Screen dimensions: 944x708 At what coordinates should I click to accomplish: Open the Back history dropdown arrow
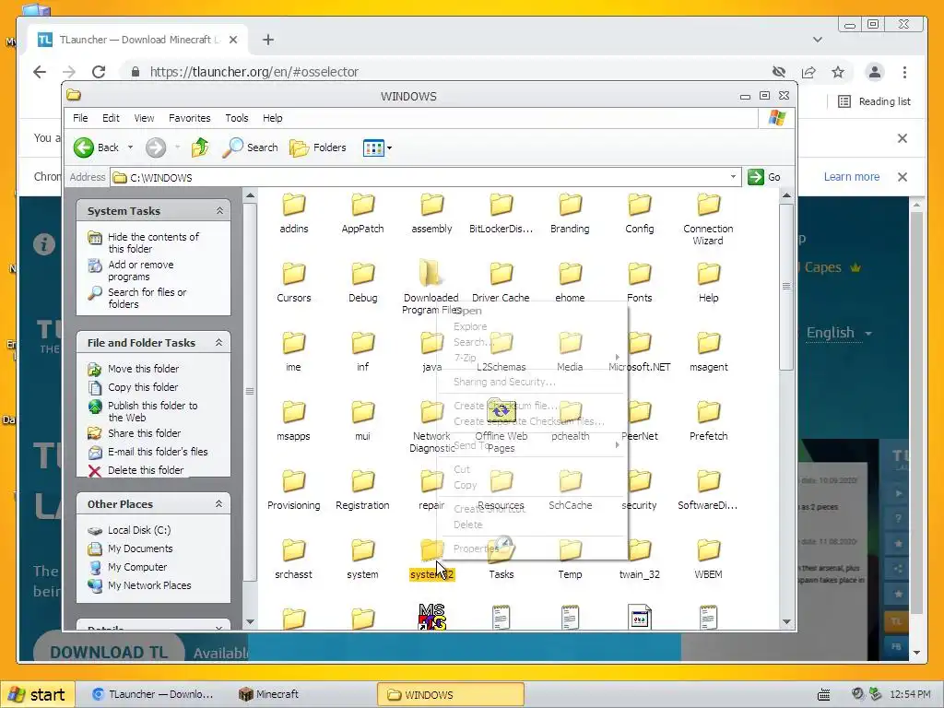(130, 147)
